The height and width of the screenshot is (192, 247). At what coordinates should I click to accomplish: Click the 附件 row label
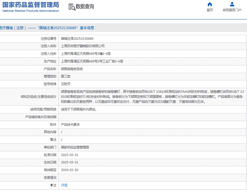point(53,125)
